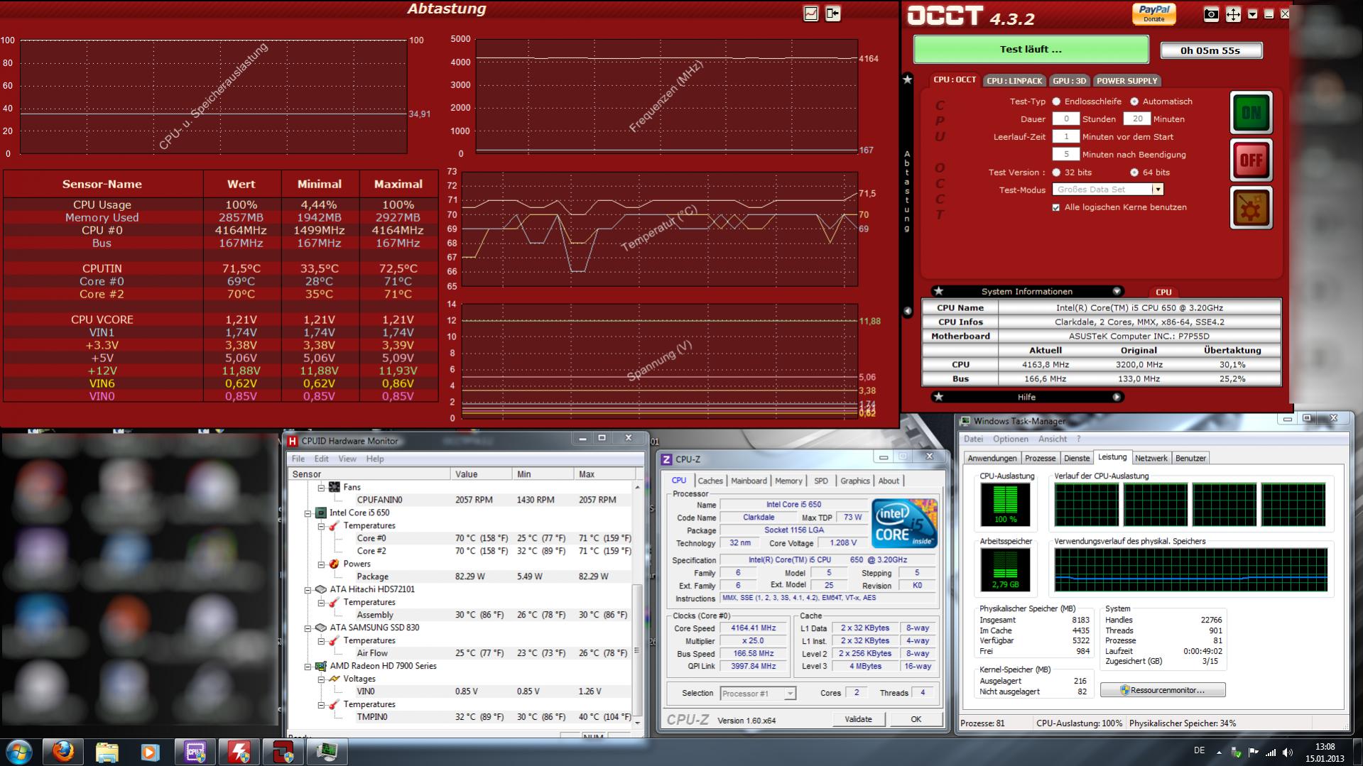Switch to the GPU : 3D tab

coord(1070,81)
